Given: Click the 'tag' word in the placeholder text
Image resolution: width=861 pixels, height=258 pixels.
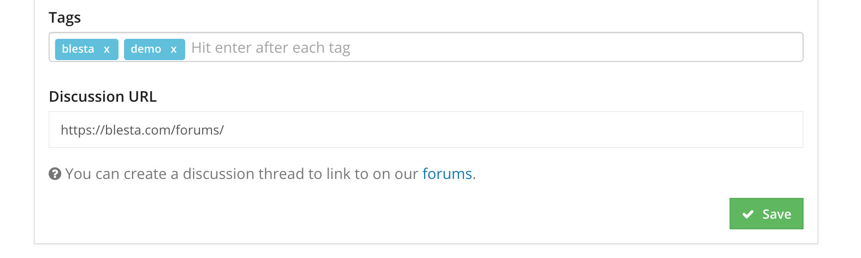Looking at the screenshot, I should tap(339, 48).
